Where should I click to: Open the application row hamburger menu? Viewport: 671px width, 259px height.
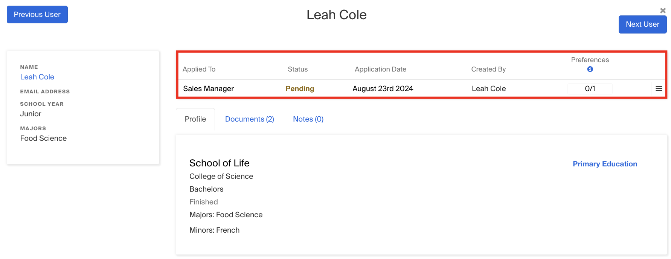point(659,89)
